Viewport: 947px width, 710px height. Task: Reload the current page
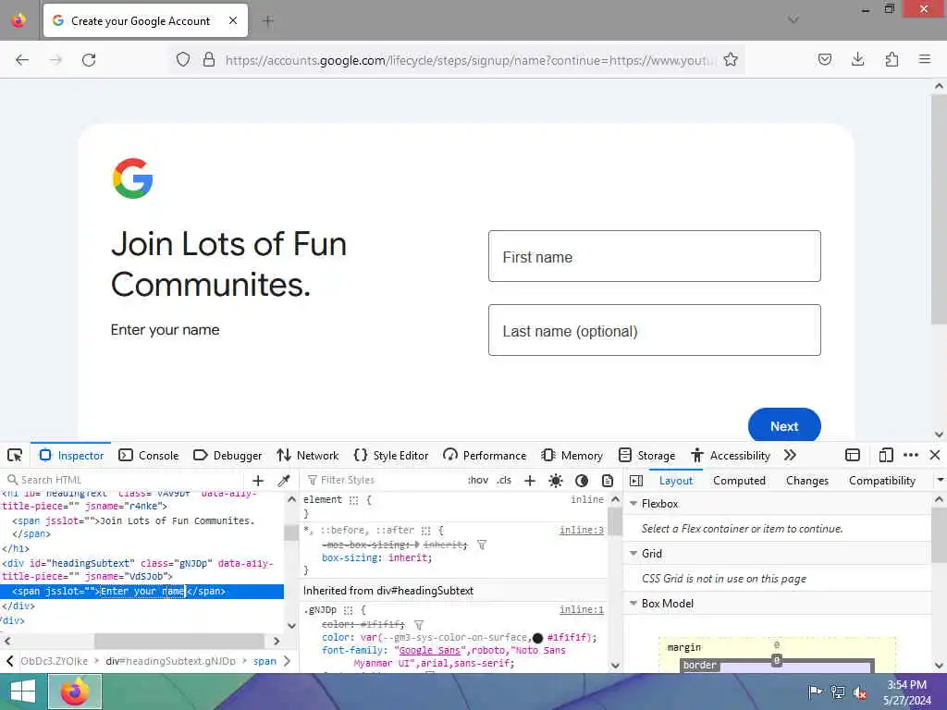point(89,60)
